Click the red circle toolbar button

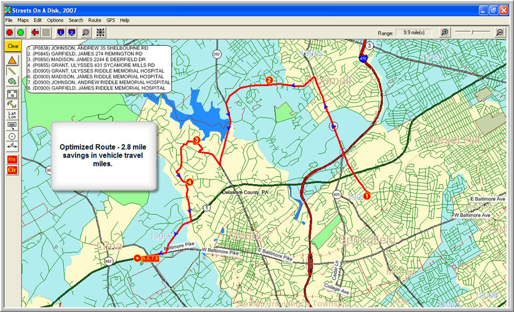tap(9, 32)
